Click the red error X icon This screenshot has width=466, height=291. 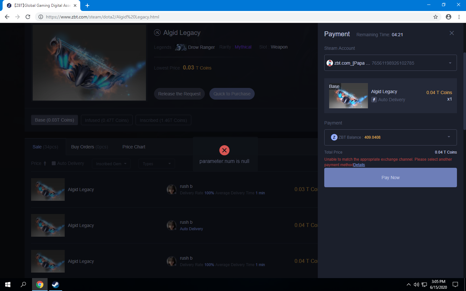click(x=224, y=150)
